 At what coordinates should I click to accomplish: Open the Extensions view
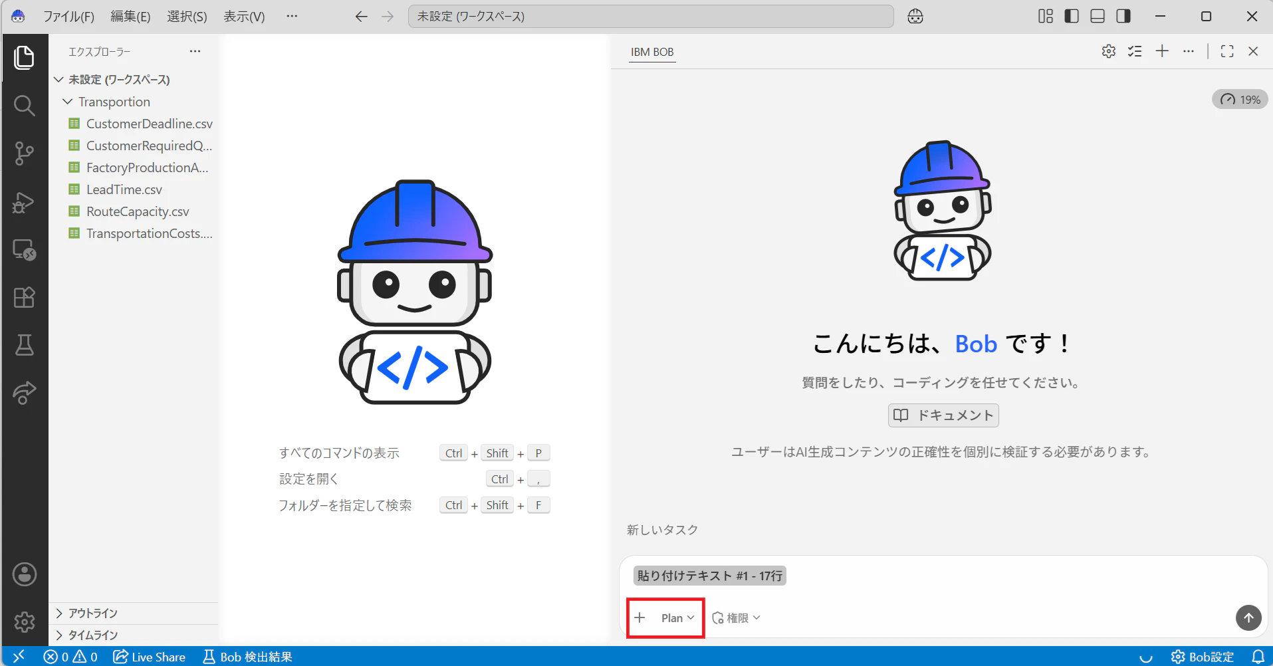click(25, 297)
